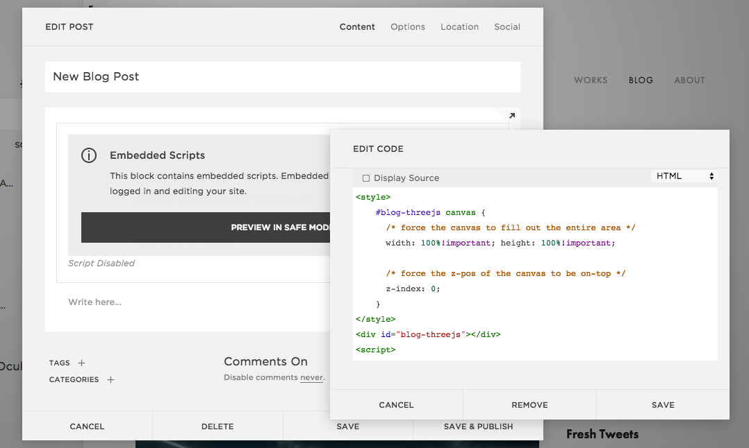
Task: Click CANCEL in the Edit Code dialog
Action: coord(396,404)
